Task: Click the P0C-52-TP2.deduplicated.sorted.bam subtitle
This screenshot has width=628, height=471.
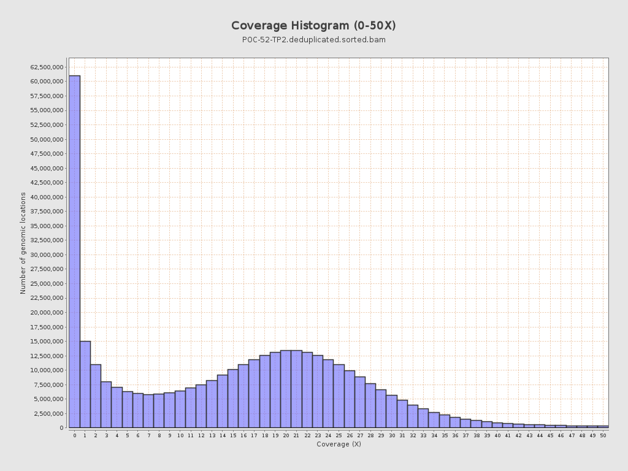Action: coord(313,40)
